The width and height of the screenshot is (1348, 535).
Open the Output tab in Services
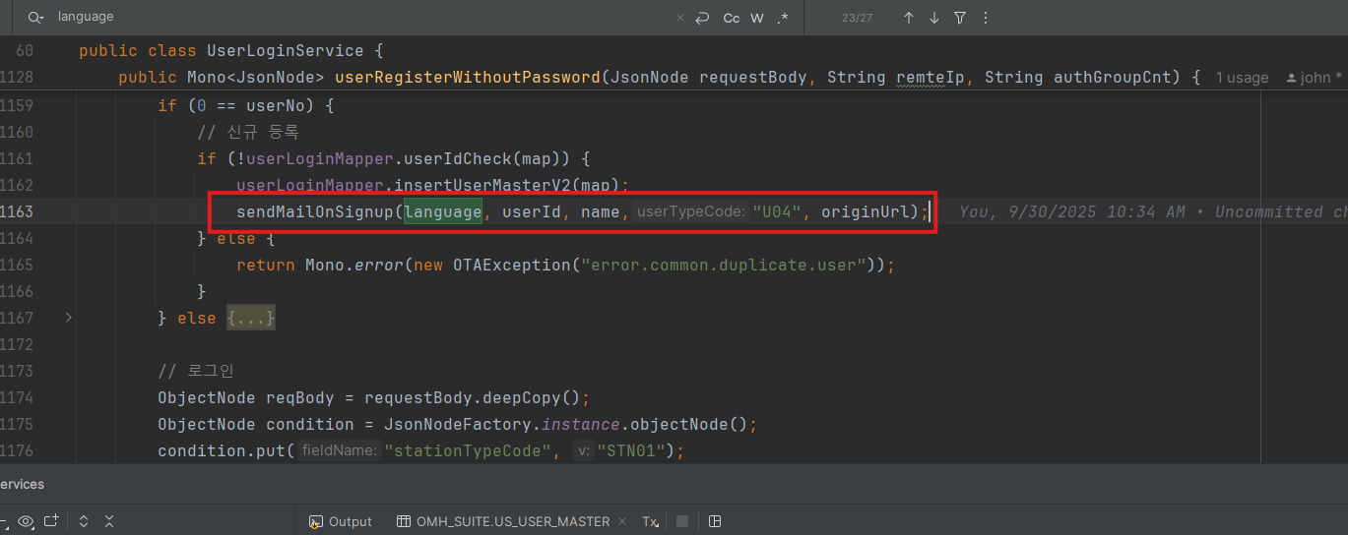pyautogui.click(x=341, y=521)
